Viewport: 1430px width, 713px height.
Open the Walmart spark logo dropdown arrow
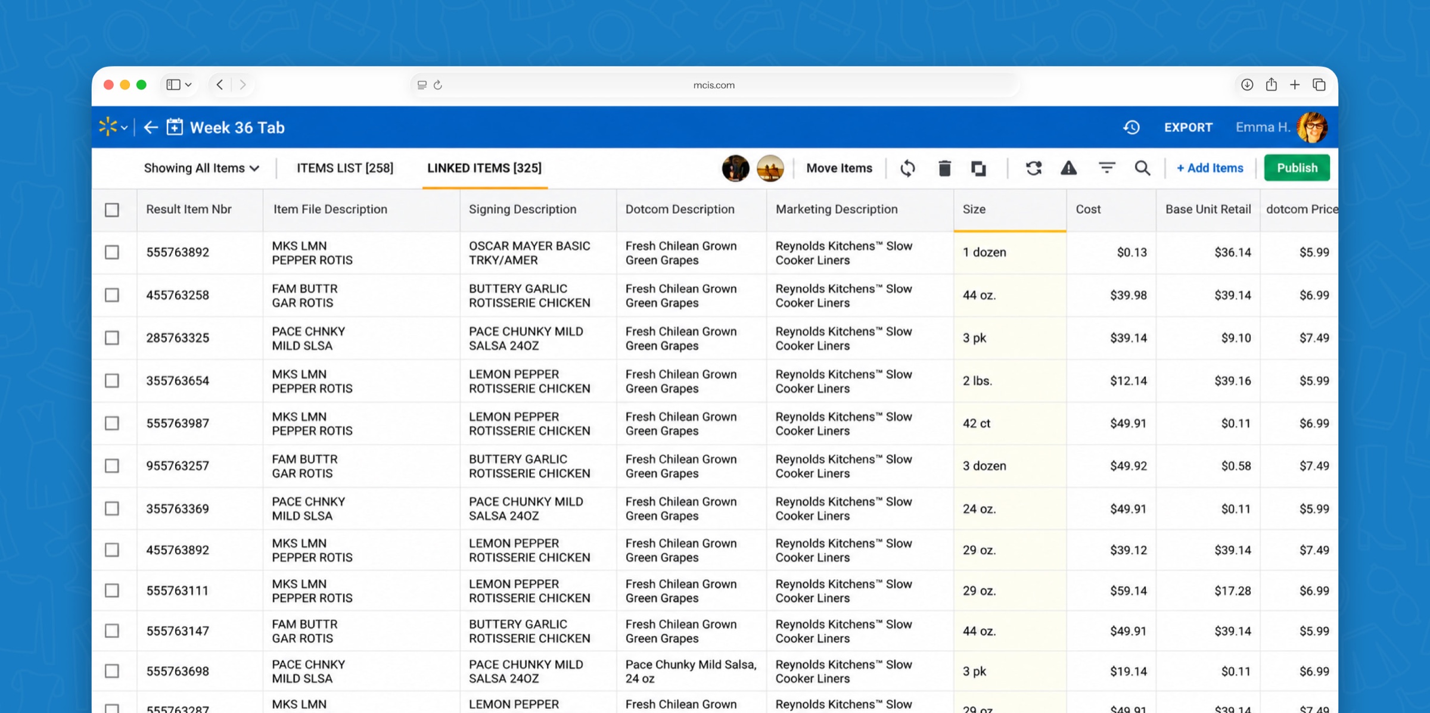pos(125,127)
